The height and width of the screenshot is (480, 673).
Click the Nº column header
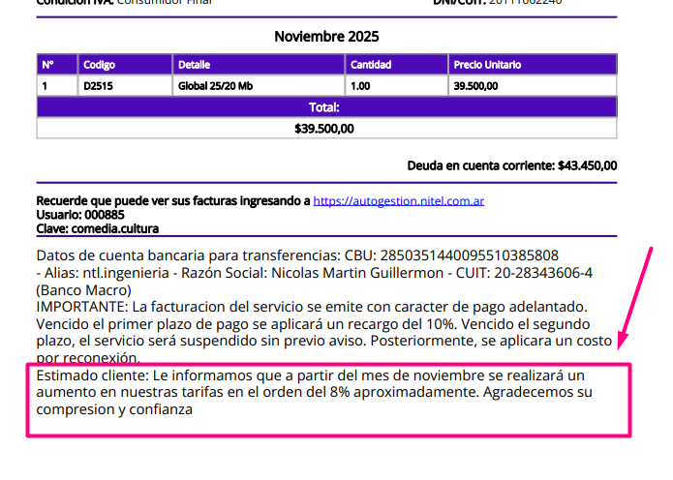[x=47, y=65]
